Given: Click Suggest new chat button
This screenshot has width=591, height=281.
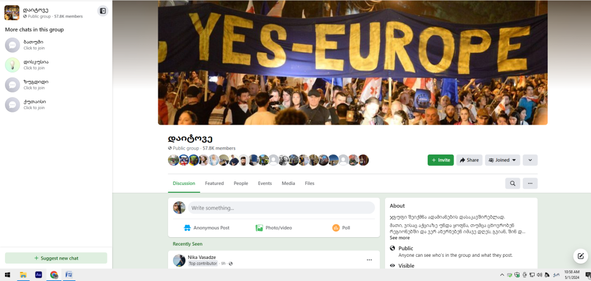Looking at the screenshot, I should [x=56, y=258].
